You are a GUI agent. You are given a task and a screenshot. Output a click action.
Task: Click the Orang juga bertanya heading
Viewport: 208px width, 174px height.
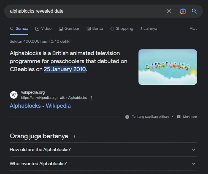tap(39, 136)
